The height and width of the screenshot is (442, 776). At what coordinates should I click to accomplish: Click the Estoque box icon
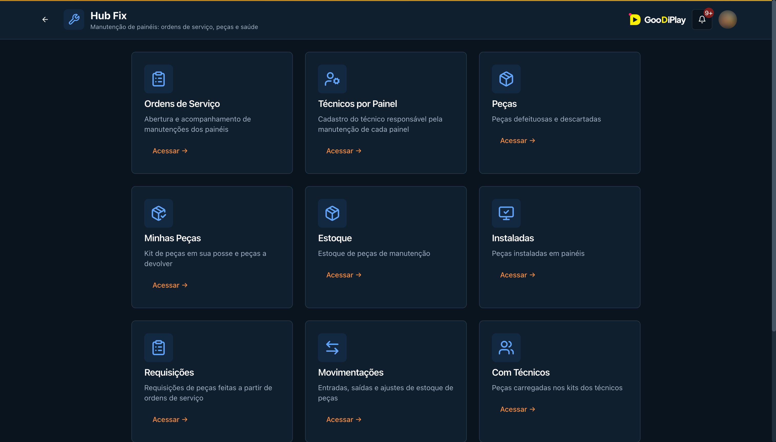click(332, 213)
